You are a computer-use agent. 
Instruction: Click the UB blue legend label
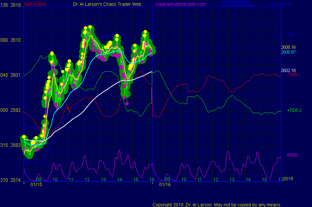pos(290,34)
